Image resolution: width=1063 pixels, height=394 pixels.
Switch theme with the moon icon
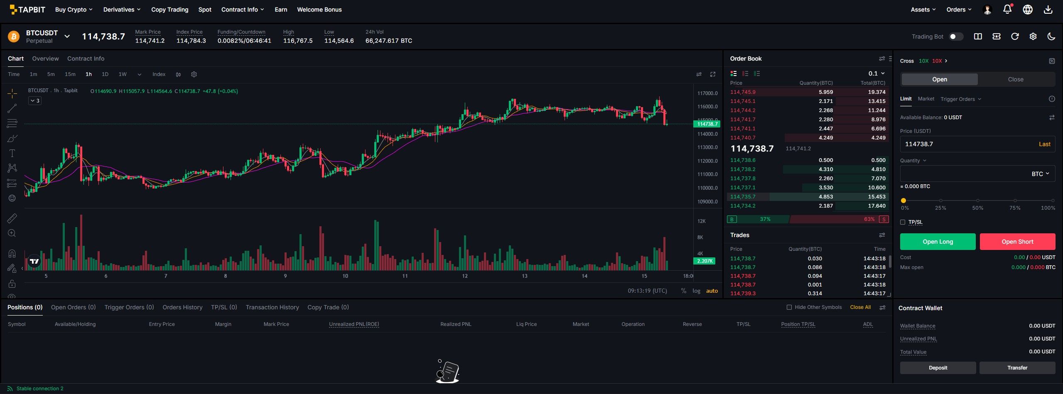pos(1051,37)
